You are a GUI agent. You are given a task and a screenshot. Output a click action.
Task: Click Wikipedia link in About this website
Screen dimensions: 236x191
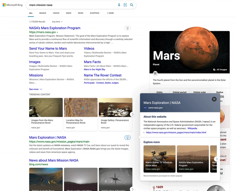tap(192, 128)
